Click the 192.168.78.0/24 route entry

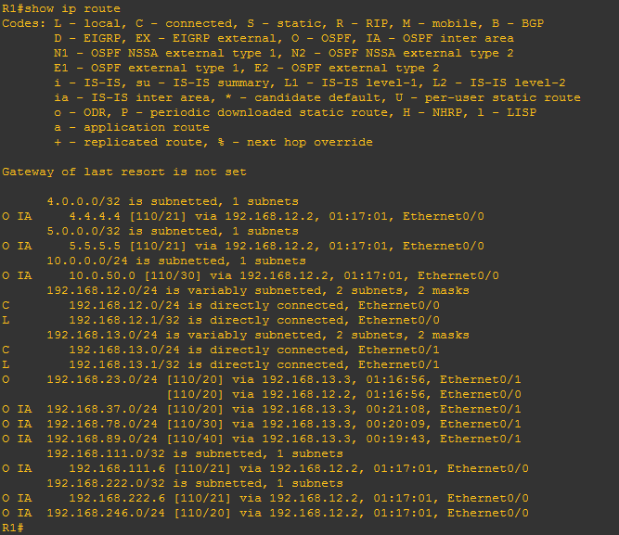pyautogui.click(x=262, y=424)
